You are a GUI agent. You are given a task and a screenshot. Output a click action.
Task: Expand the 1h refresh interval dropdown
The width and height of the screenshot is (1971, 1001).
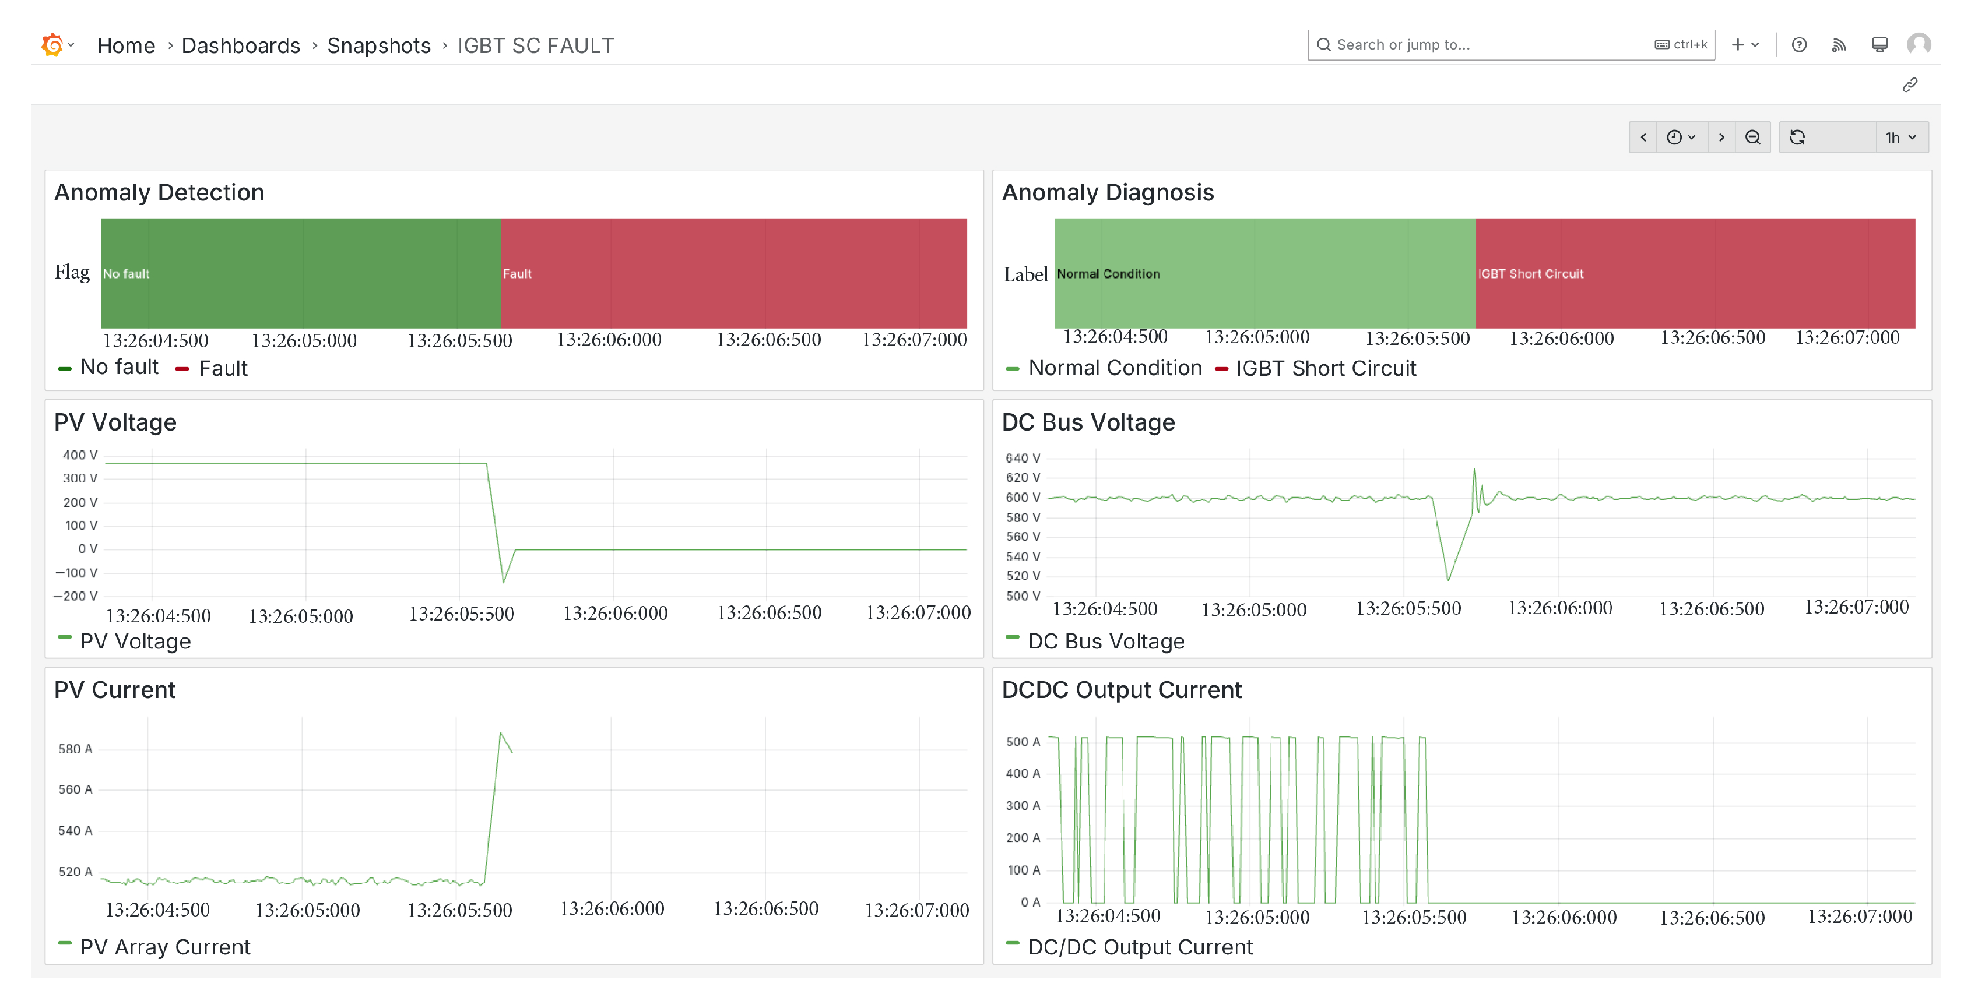tap(1900, 138)
